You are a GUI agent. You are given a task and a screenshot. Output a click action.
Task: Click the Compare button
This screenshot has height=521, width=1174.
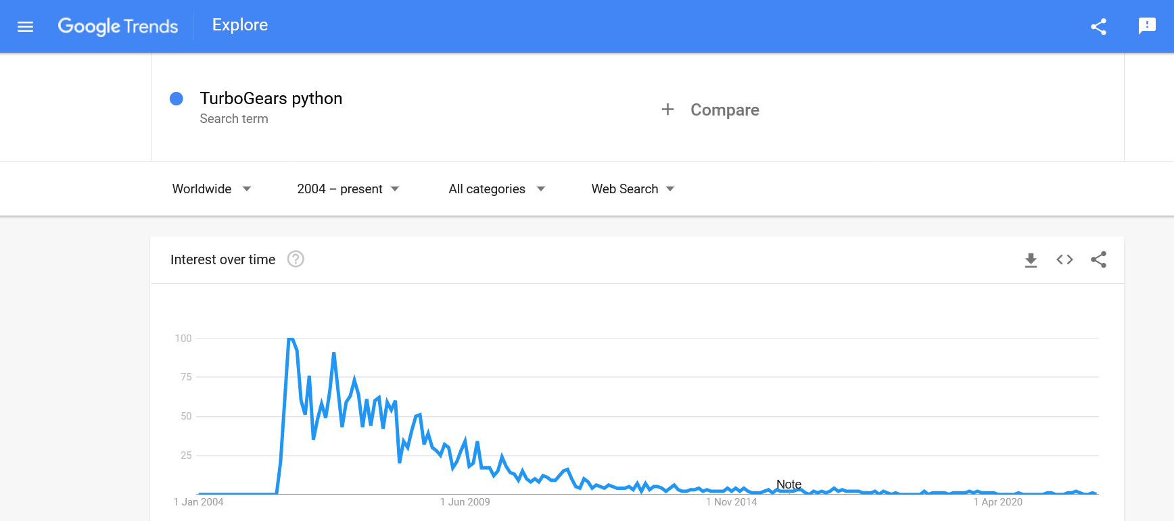[724, 109]
